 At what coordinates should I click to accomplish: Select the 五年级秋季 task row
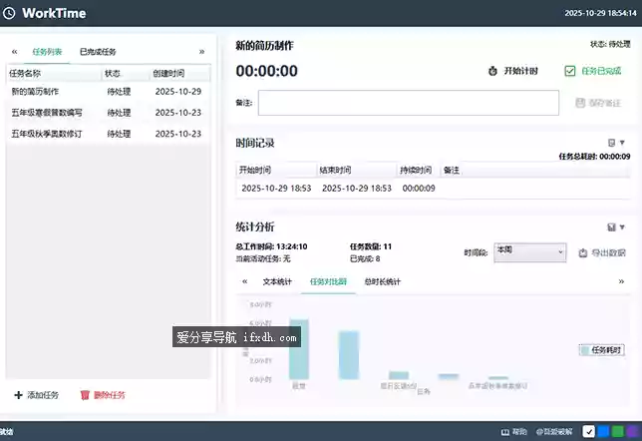(108, 134)
